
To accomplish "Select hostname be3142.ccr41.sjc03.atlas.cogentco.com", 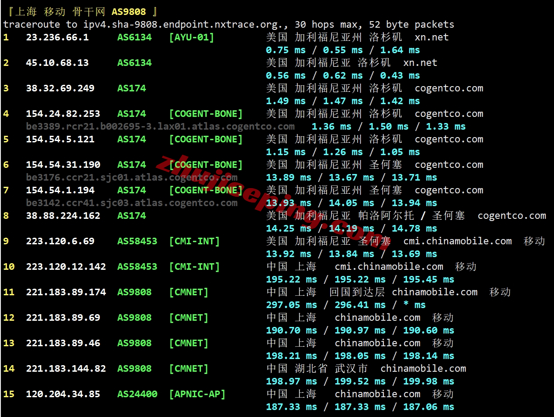I will (x=131, y=203).
